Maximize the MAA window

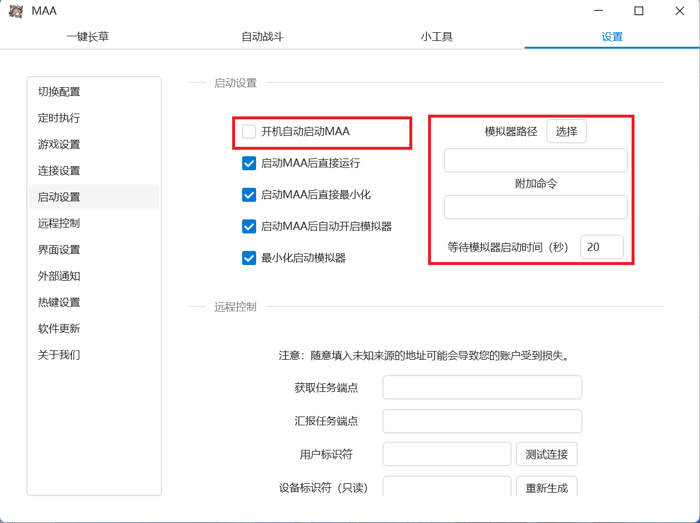click(x=639, y=11)
